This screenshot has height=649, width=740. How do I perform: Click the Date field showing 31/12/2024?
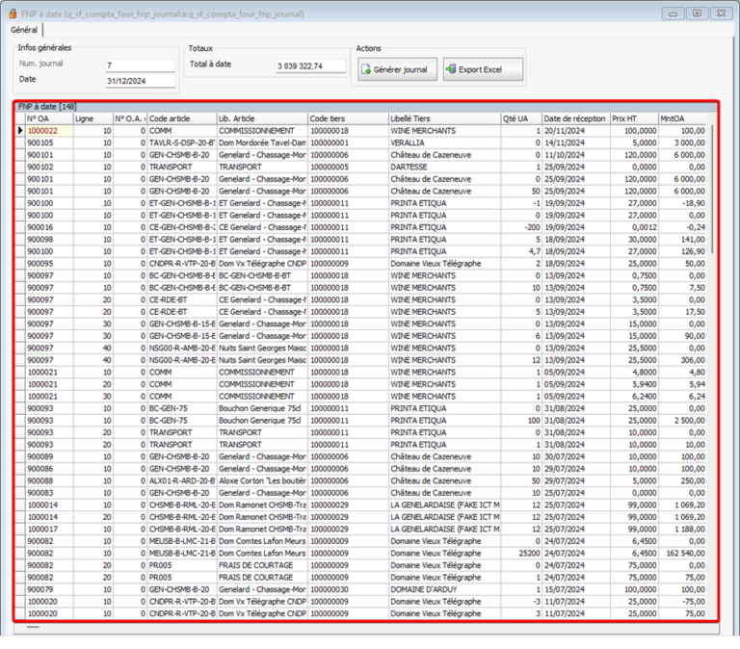140,81
